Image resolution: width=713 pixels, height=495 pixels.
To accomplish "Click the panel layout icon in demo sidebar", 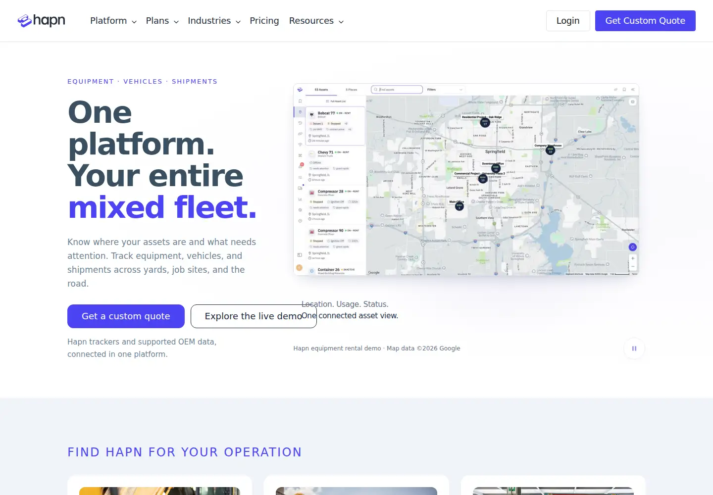I will pos(300,255).
